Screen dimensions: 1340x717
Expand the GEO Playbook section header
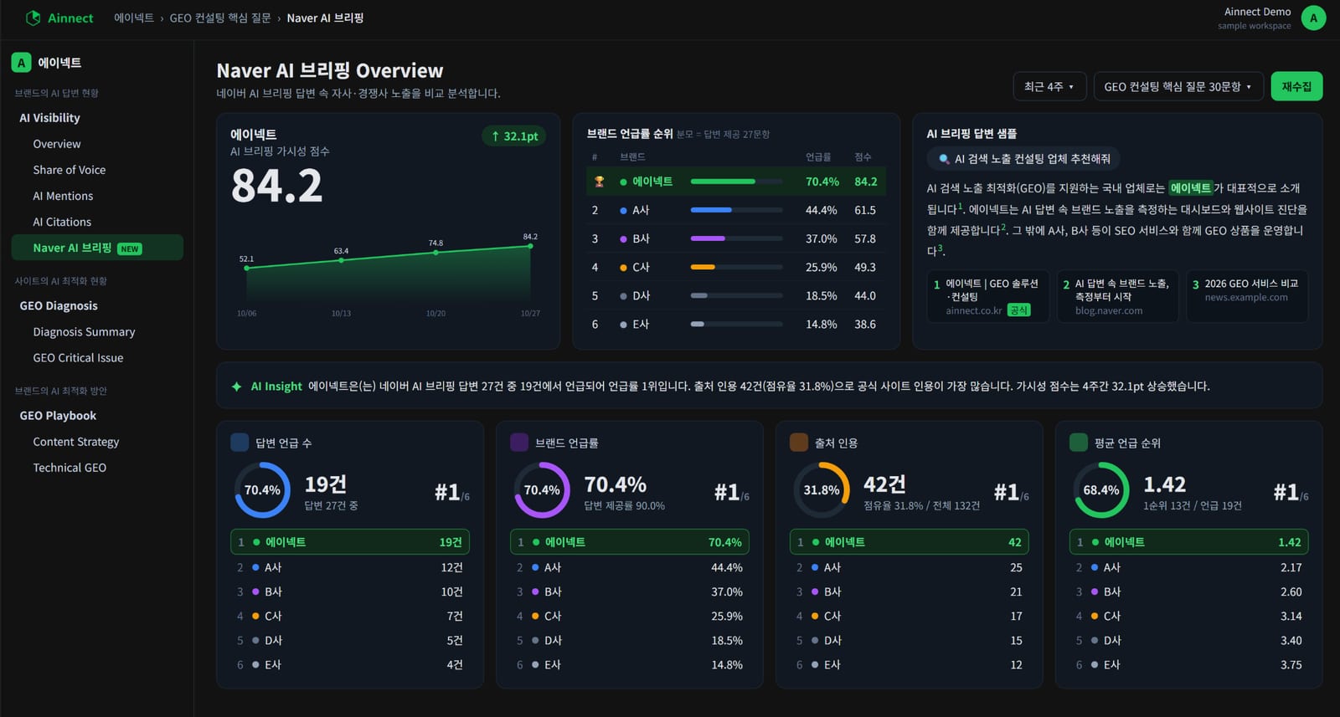(x=58, y=416)
